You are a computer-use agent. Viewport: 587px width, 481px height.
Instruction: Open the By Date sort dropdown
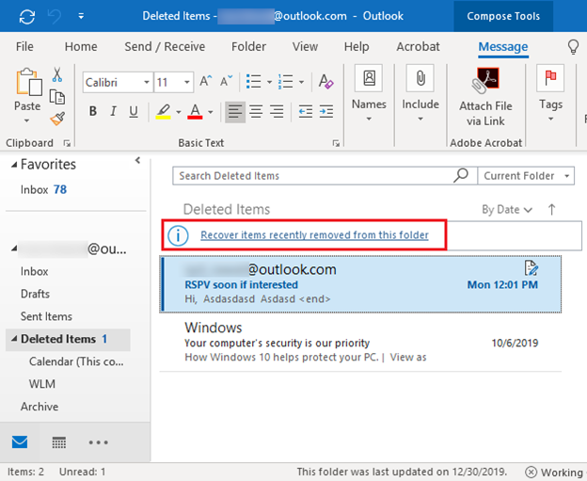pyautogui.click(x=507, y=209)
